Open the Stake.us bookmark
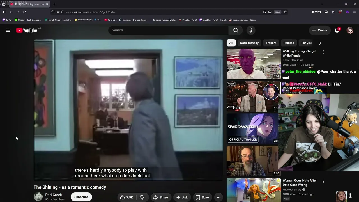Image resolution: width=359 pixels, height=202 pixels. click(133, 20)
